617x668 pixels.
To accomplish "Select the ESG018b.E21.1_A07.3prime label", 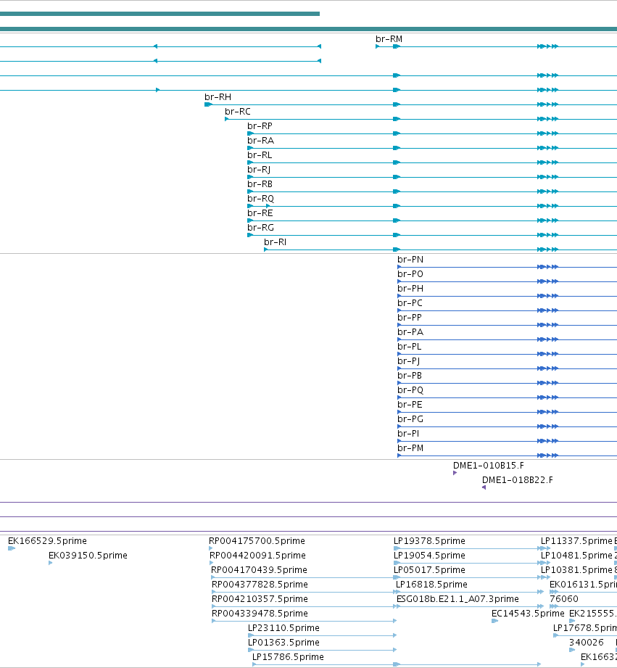I will [x=457, y=598].
